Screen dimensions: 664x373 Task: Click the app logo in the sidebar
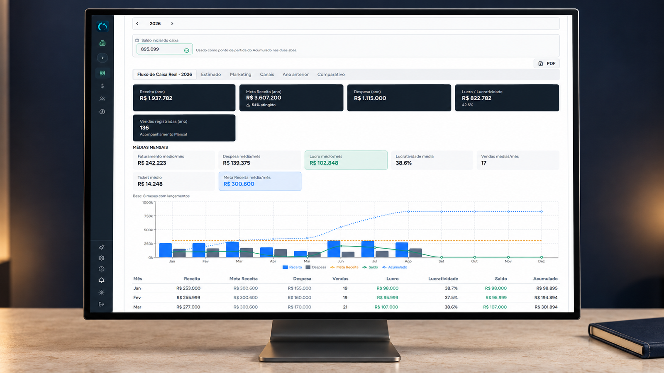(102, 27)
